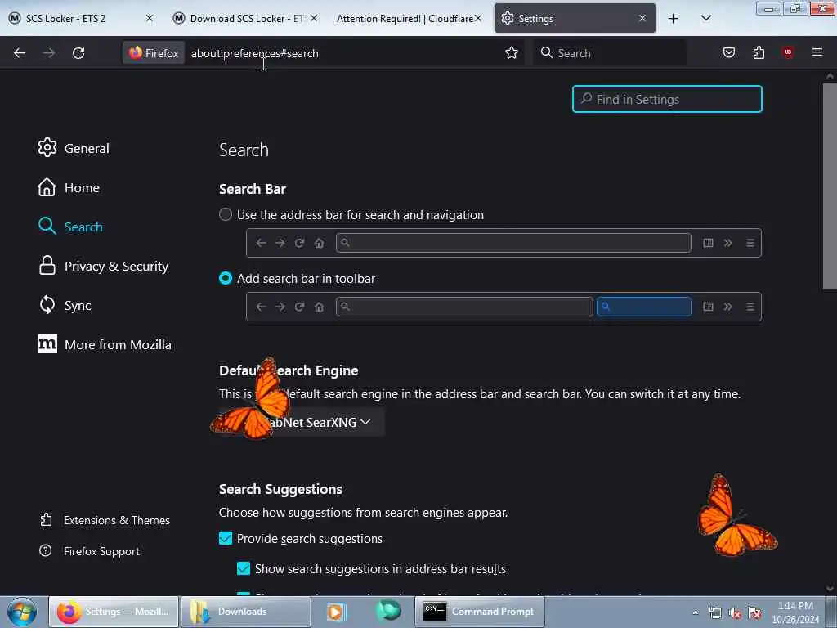Click the Firefox identity icon in the address bar

(x=154, y=53)
